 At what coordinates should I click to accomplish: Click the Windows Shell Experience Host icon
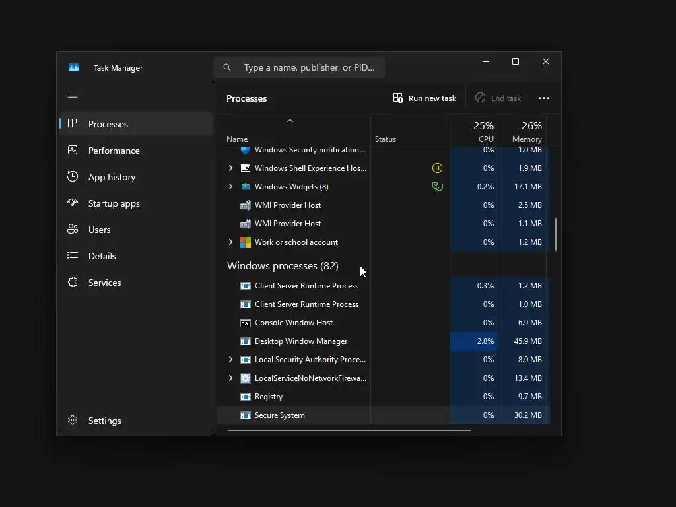246,168
